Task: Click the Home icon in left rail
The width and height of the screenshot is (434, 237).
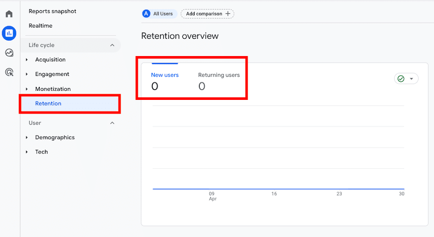Action: click(9, 14)
